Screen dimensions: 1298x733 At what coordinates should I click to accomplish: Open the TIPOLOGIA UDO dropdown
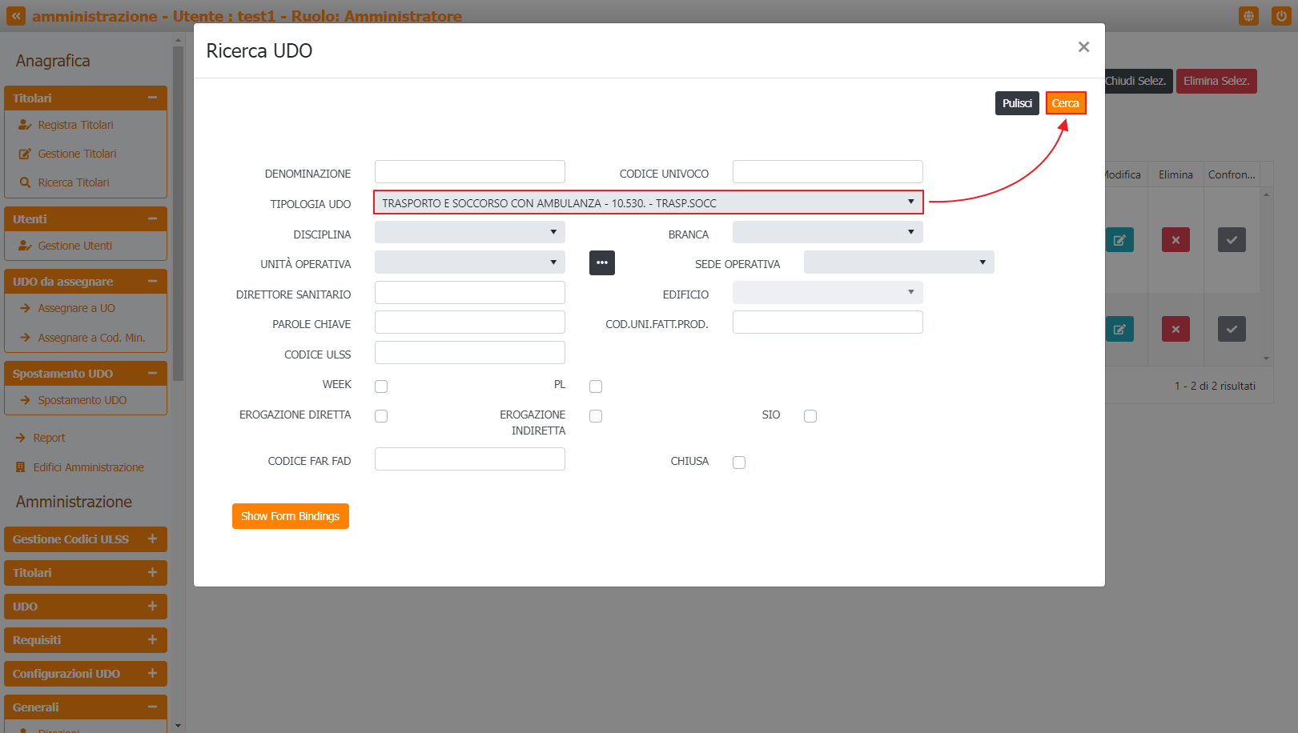click(648, 202)
